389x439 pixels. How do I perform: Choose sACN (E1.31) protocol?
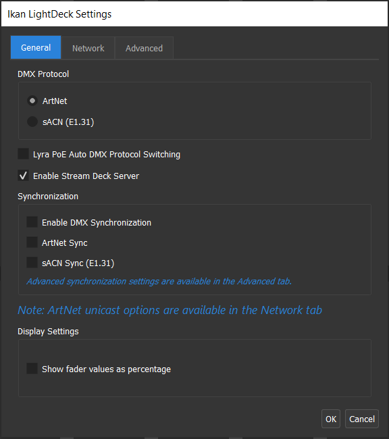pos(32,122)
